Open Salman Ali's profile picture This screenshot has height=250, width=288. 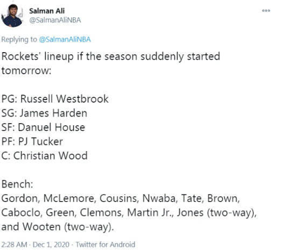pos(12,16)
